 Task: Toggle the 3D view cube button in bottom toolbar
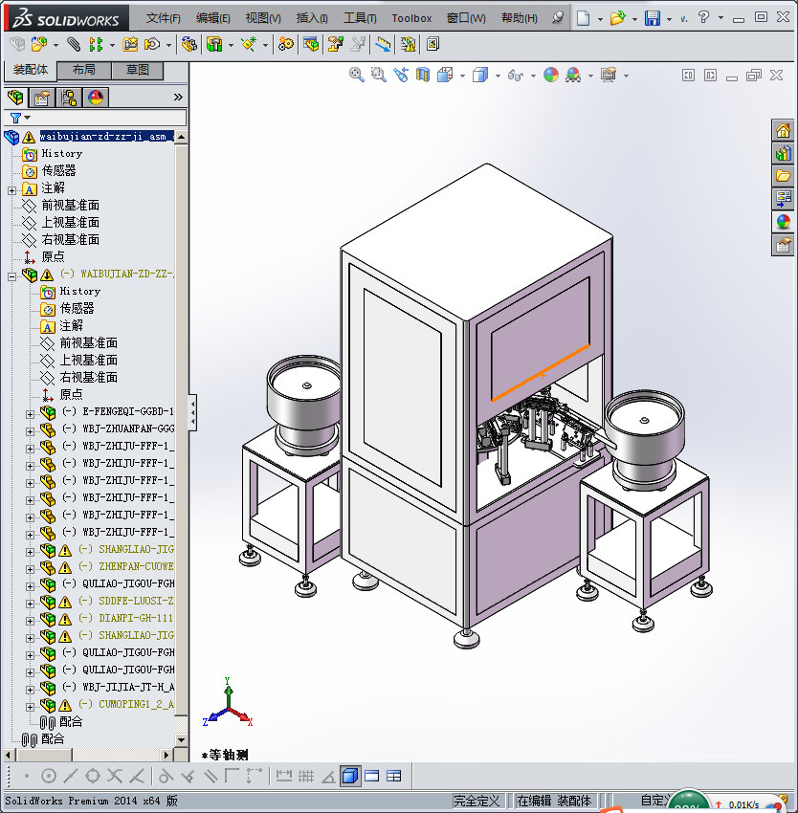click(x=351, y=776)
